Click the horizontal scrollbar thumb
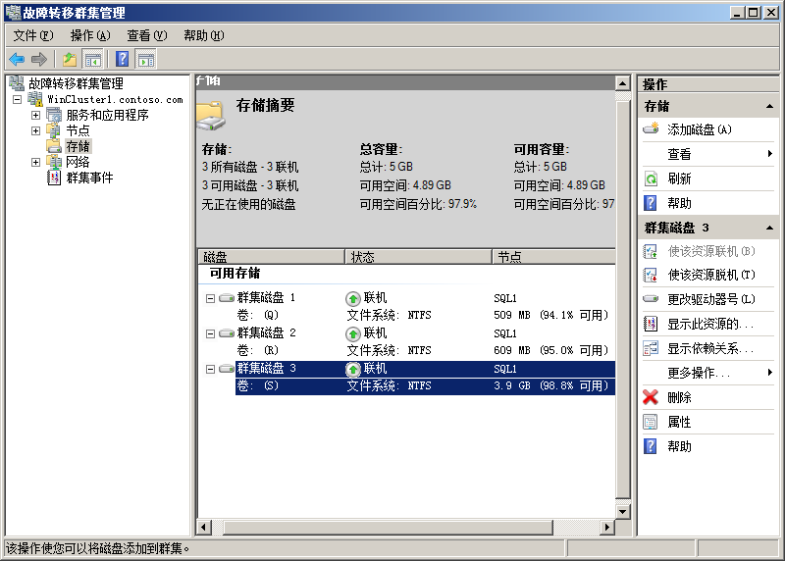785x561 pixels. [388, 527]
